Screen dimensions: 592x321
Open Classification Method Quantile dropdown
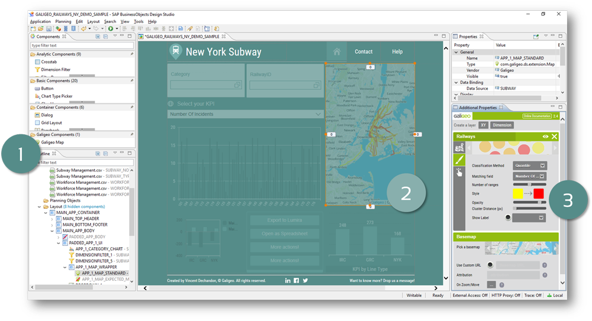tap(530, 166)
